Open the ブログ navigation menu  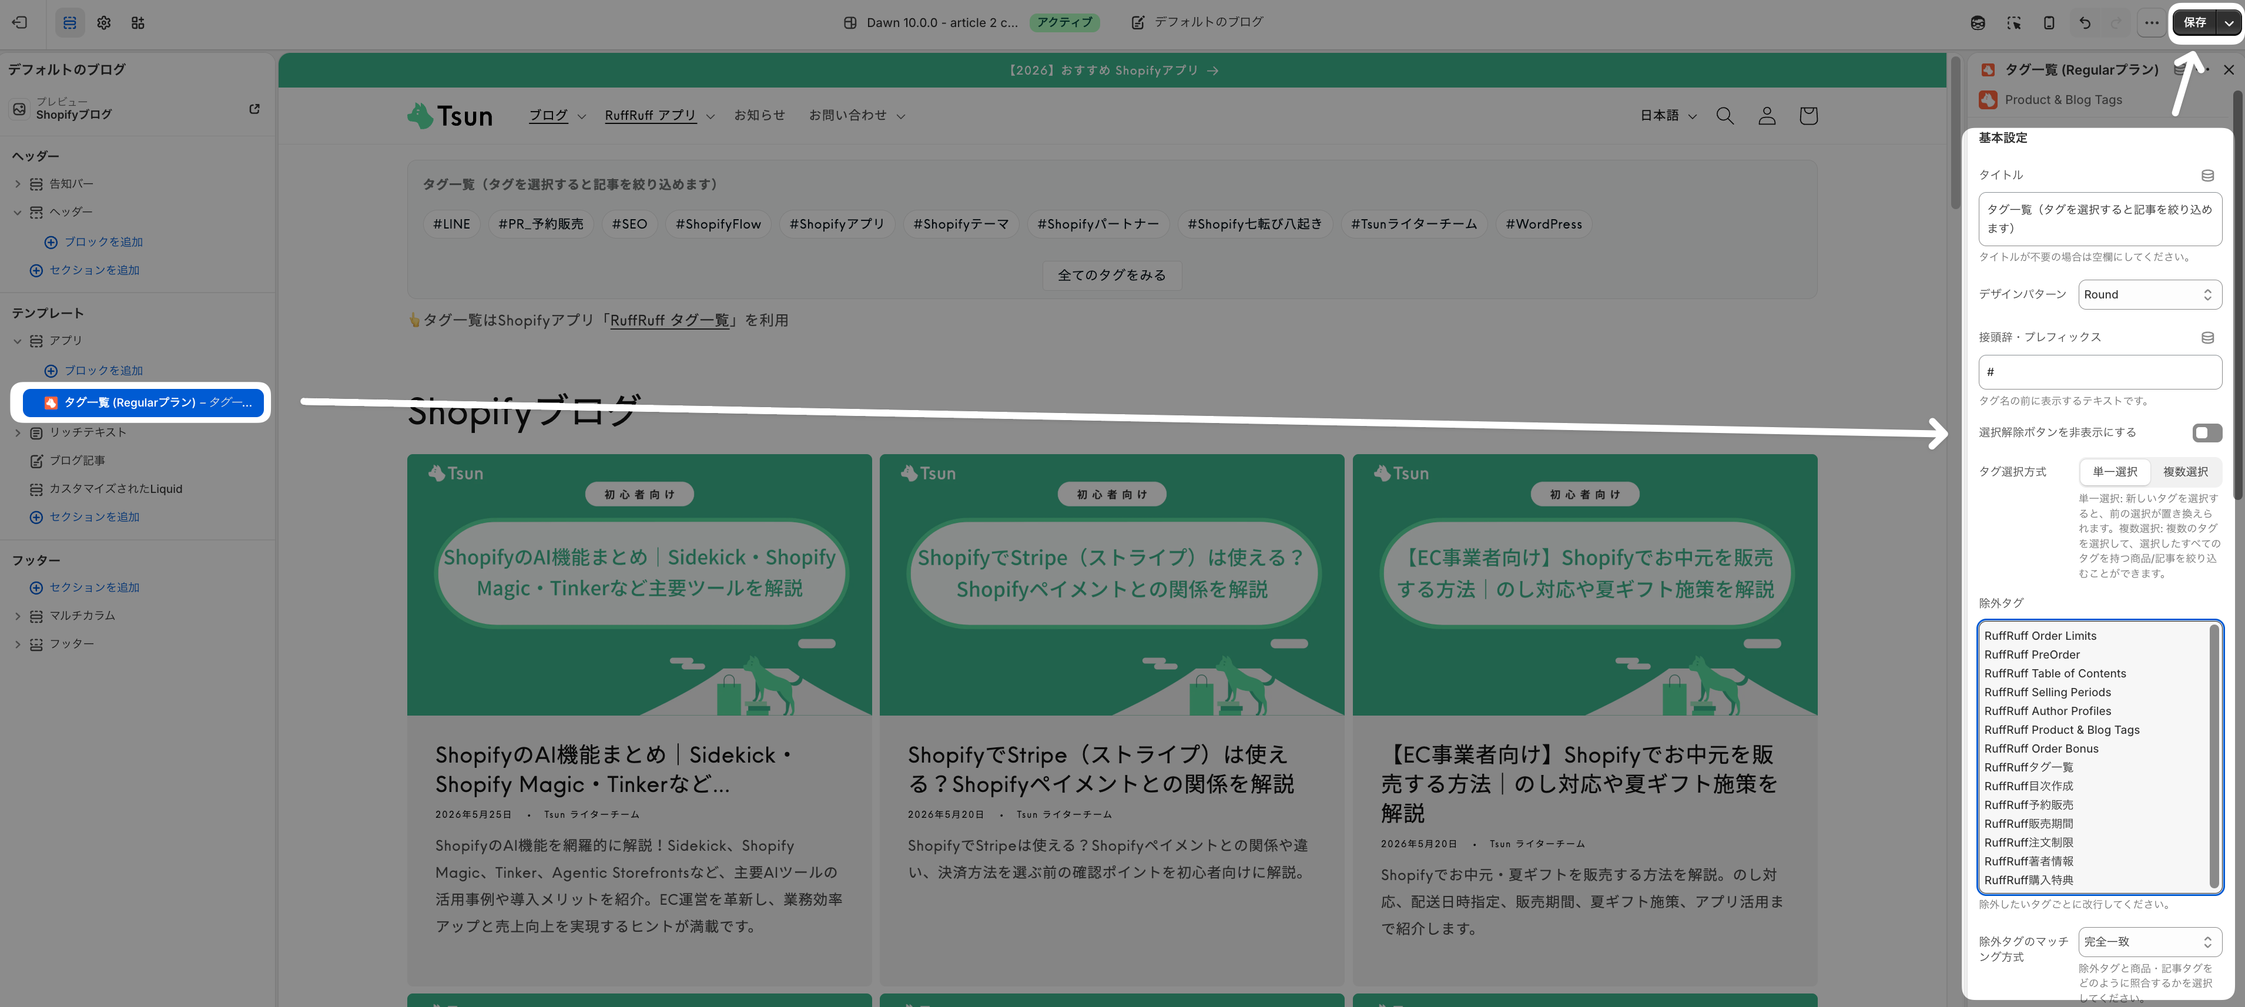pos(557,116)
